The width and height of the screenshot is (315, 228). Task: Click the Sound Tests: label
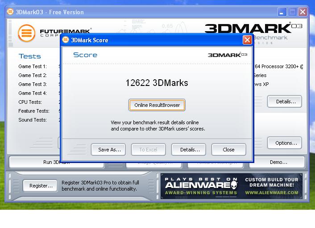tap(33, 120)
